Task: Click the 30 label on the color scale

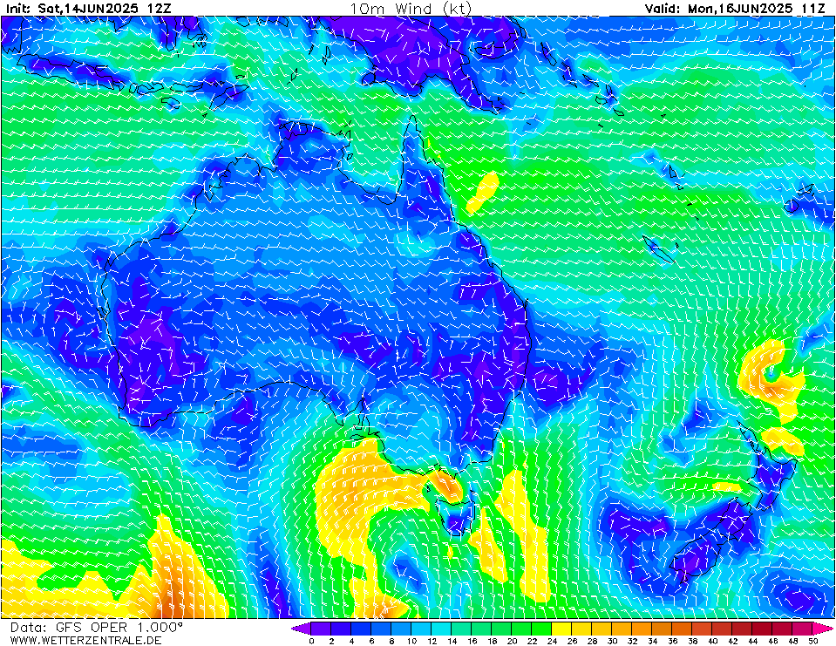Action: click(x=613, y=641)
